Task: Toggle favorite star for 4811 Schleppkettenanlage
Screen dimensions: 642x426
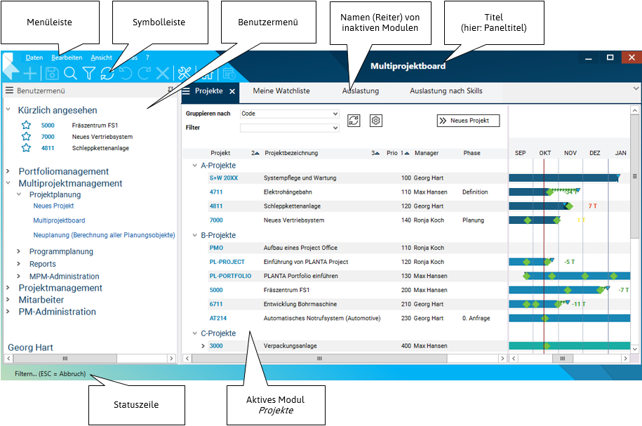Action: click(x=26, y=148)
